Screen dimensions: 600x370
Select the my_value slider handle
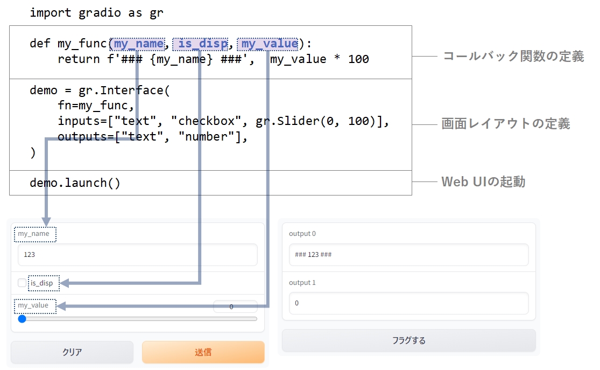coord(22,319)
